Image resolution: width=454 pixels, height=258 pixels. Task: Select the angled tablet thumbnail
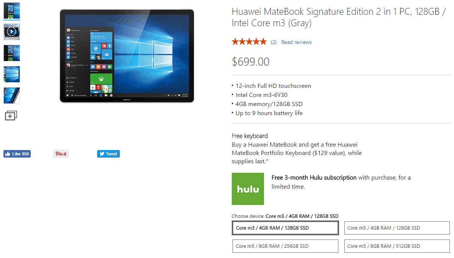coord(12,95)
